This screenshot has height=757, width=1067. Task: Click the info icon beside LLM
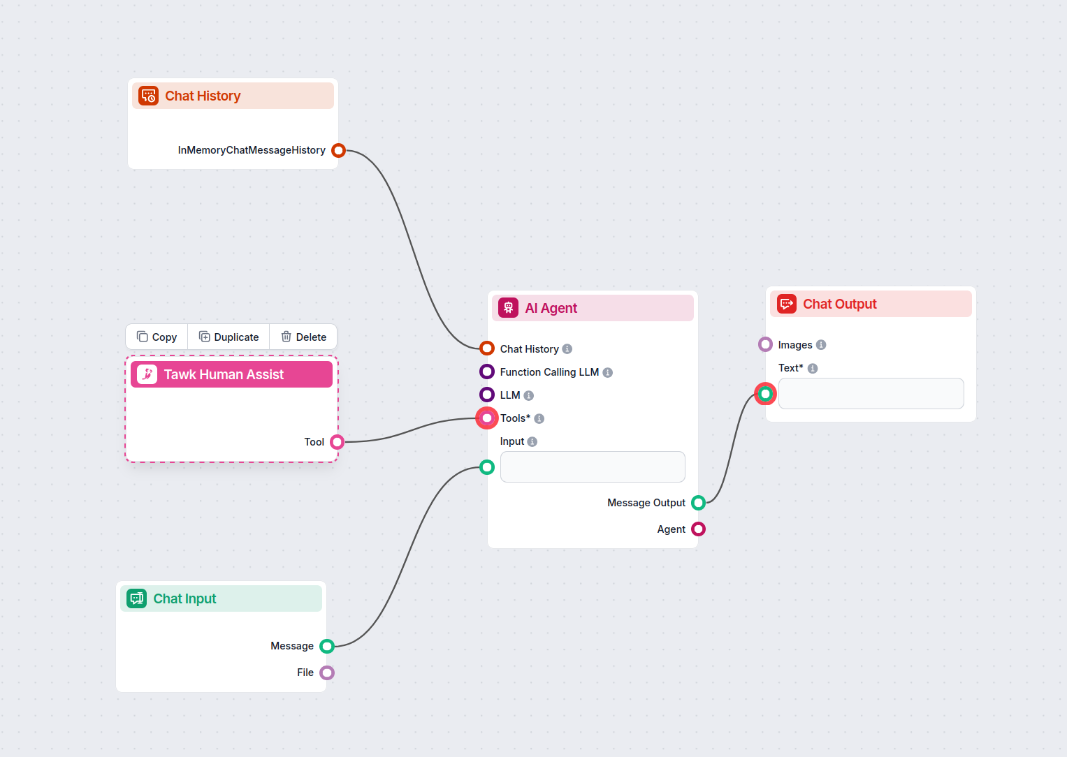(529, 396)
